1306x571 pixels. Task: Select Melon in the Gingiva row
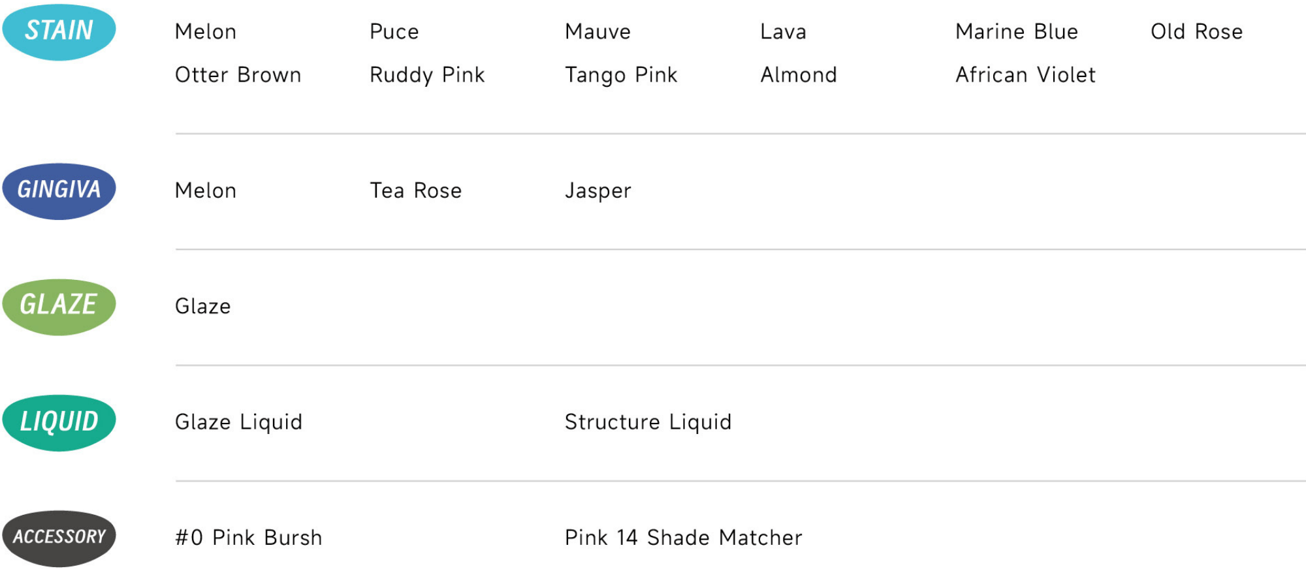click(x=206, y=191)
